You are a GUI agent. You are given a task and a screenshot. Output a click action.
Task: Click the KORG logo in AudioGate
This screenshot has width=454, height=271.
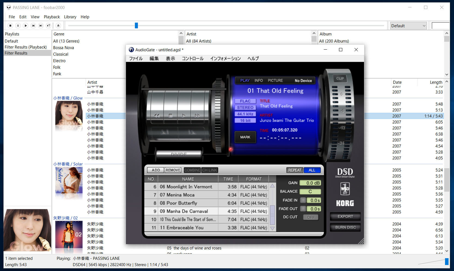click(345, 203)
